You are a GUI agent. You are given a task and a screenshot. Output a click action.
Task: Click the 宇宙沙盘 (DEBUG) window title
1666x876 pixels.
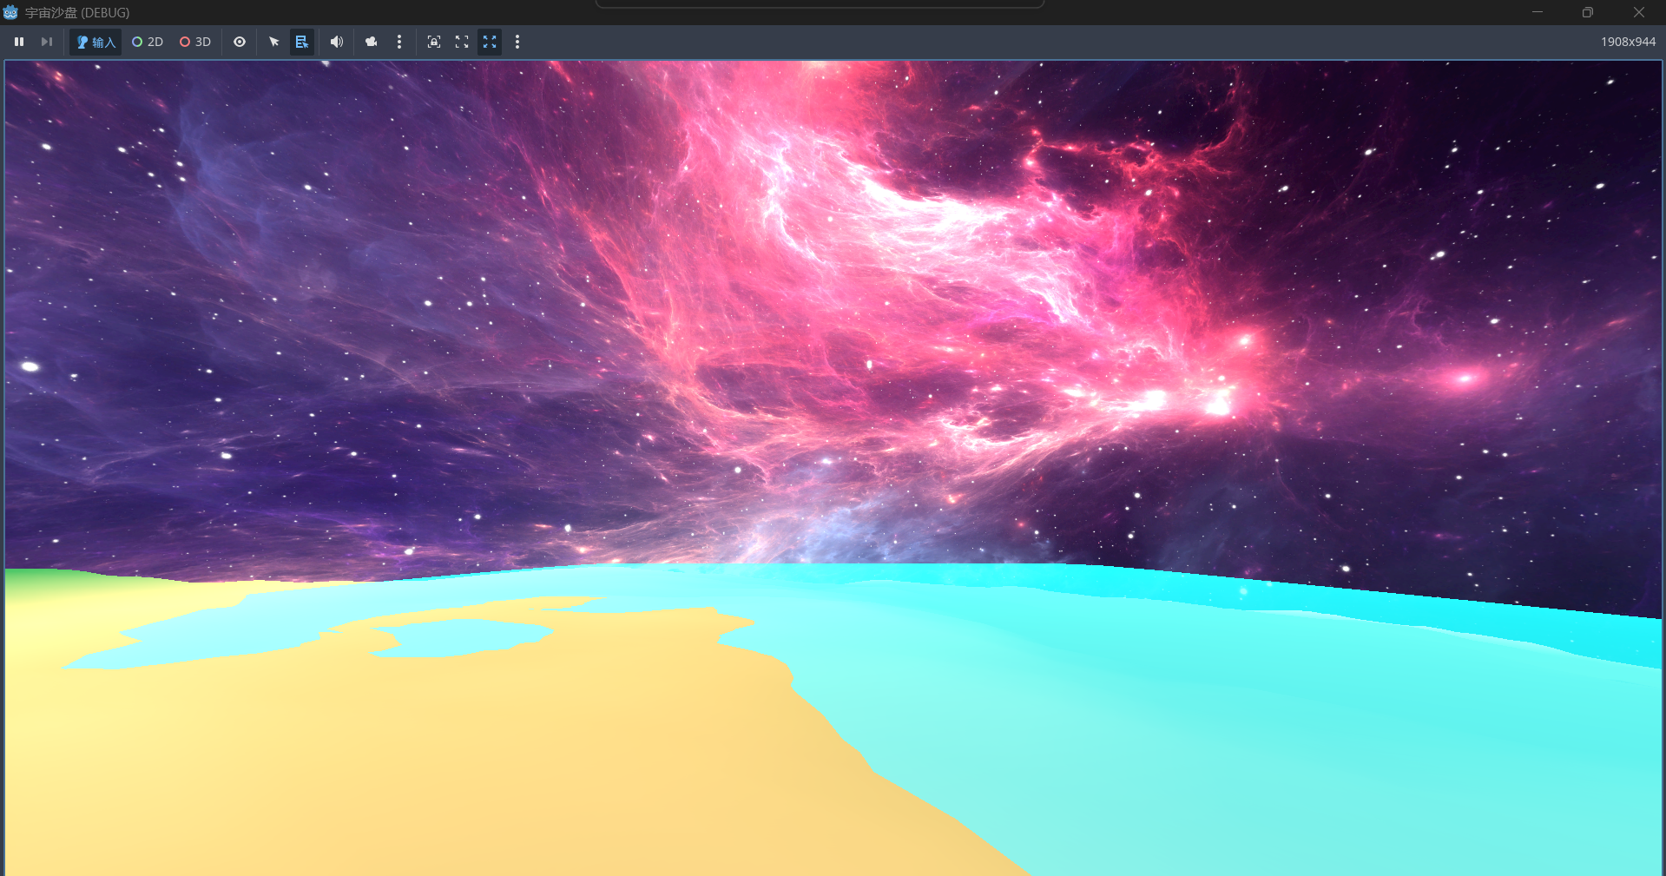point(77,13)
